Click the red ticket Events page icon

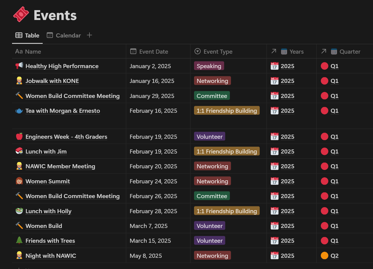click(x=21, y=15)
